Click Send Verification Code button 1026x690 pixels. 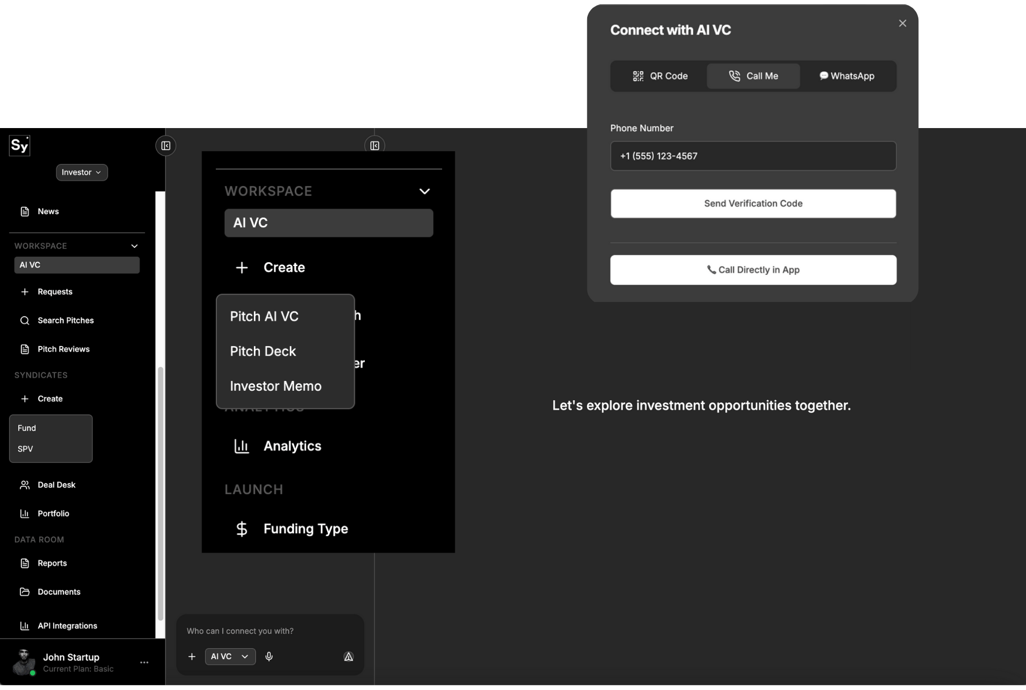click(x=753, y=204)
